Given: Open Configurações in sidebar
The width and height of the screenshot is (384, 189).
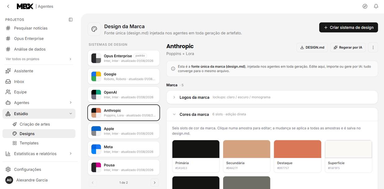Looking at the screenshot, I should tap(39, 169).
